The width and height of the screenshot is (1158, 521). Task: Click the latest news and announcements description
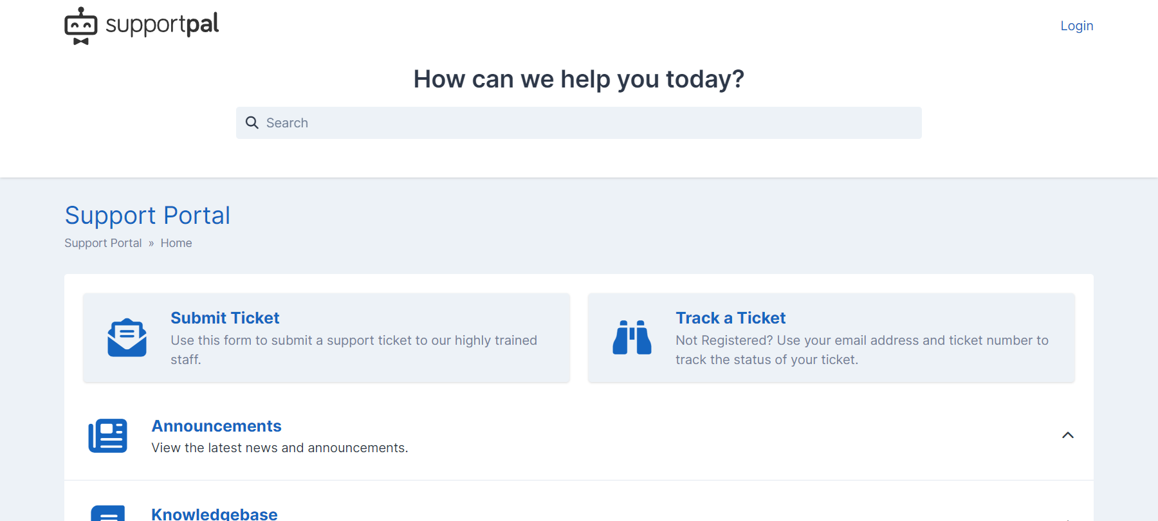[x=280, y=448]
